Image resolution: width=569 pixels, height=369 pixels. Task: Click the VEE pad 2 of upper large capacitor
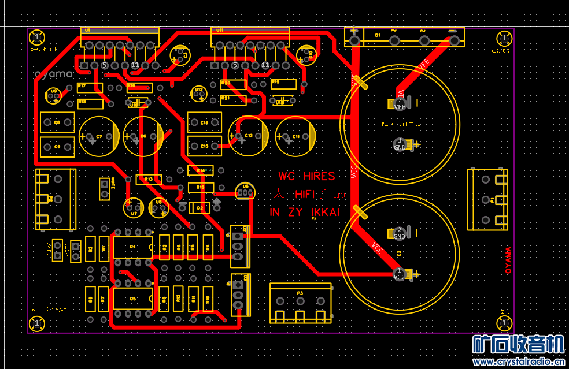(400, 104)
